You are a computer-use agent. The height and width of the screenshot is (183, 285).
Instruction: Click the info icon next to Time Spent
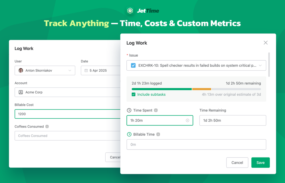tap(156, 110)
